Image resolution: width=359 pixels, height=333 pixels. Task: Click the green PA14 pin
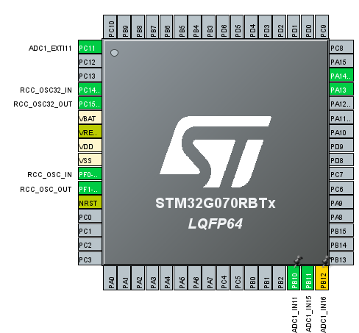coord(341,76)
